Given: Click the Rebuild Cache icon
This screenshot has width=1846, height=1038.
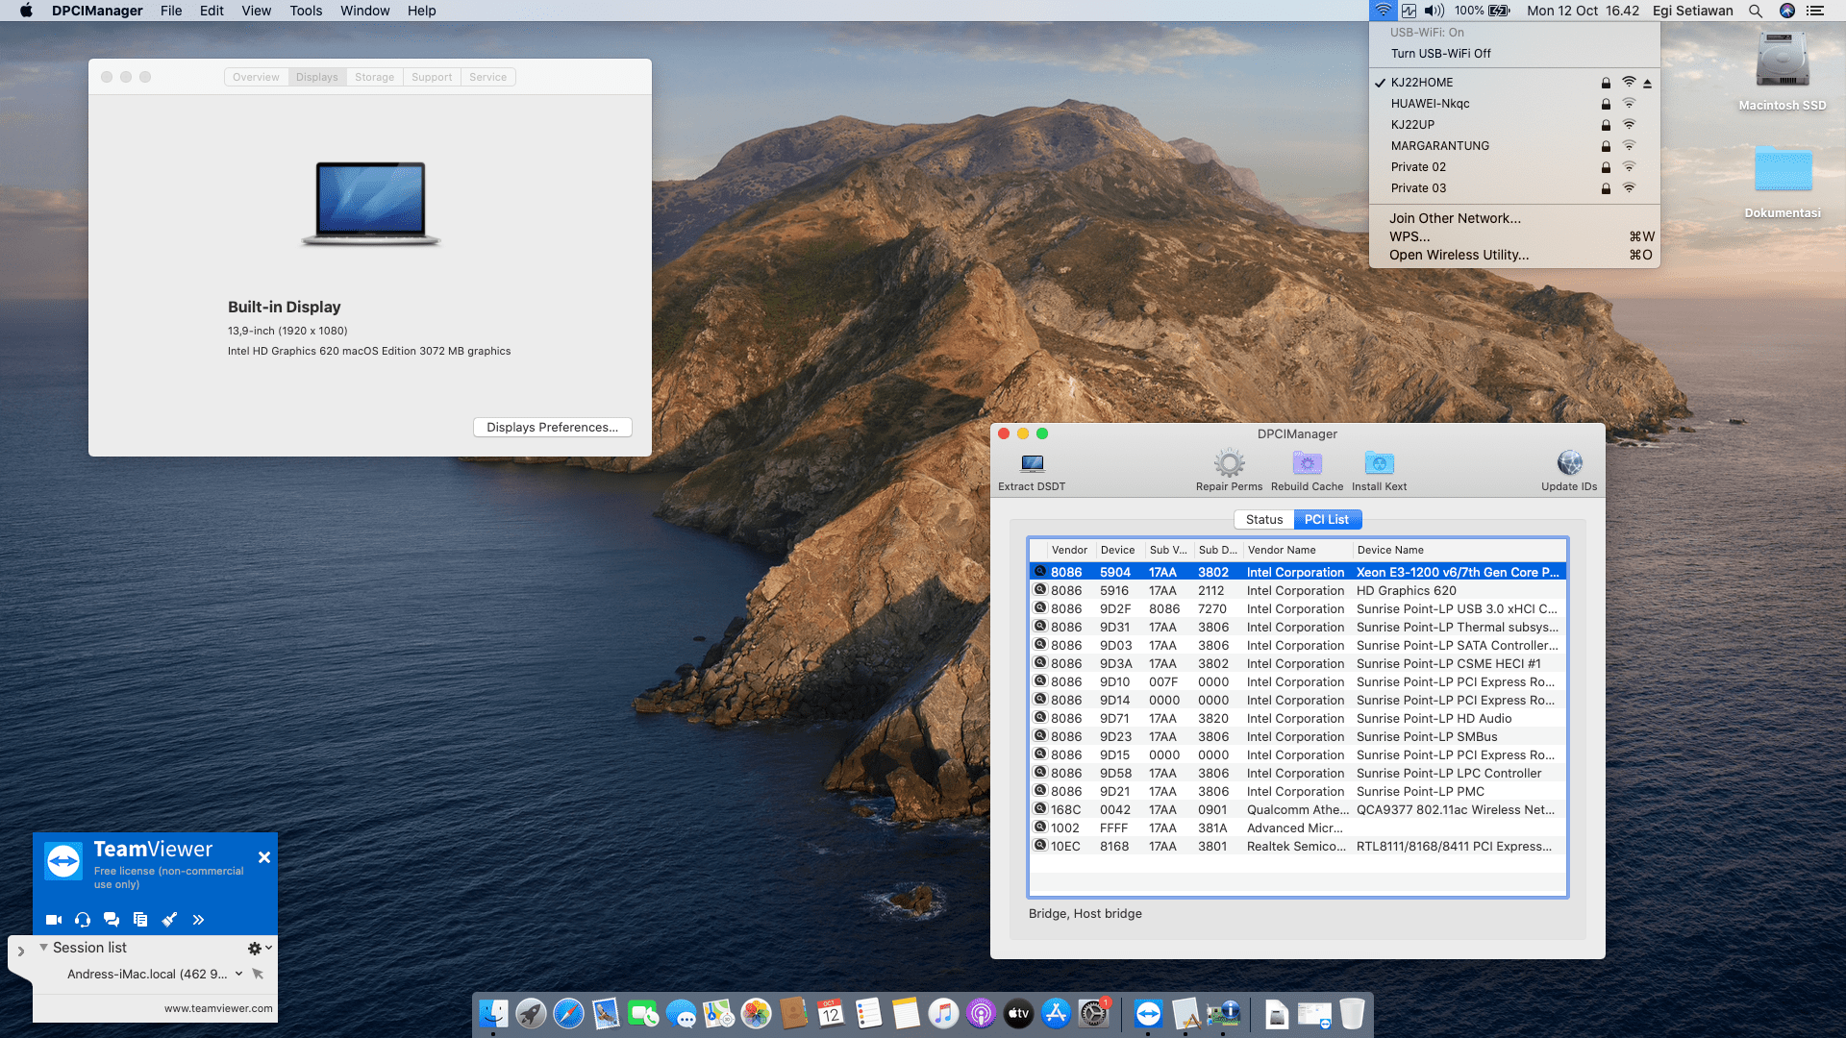Looking at the screenshot, I should tap(1307, 465).
